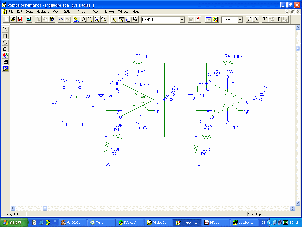Select the Draw Wire pencil tool

pos(115,19)
